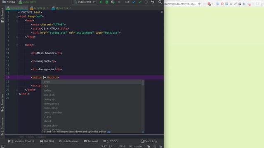Run with coverage shield icon
The image size is (264, 148).
113,2
